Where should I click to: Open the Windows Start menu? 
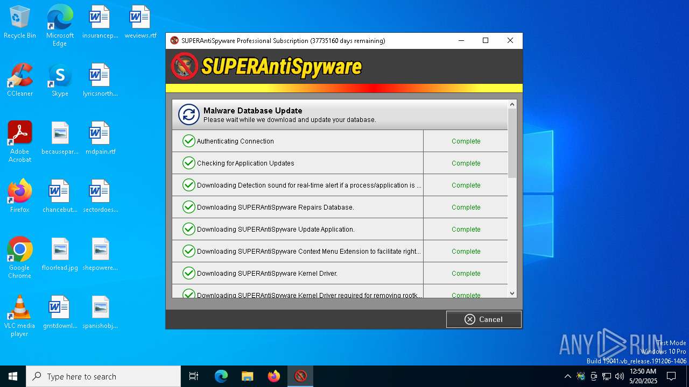pyautogui.click(x=13, y=376)
